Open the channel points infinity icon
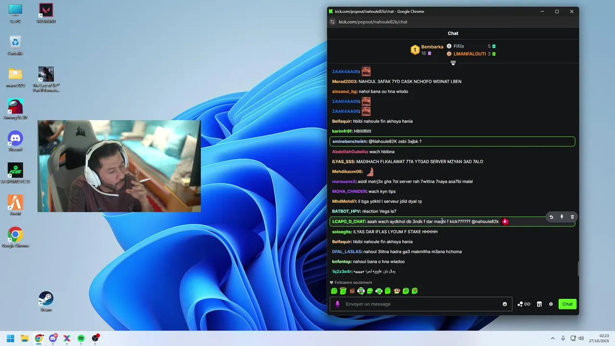615x346 pixels. 524,304
